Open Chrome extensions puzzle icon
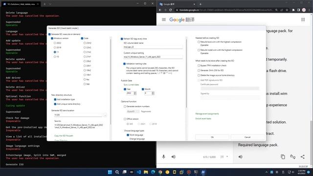313x176 pixels. [293, 10]
